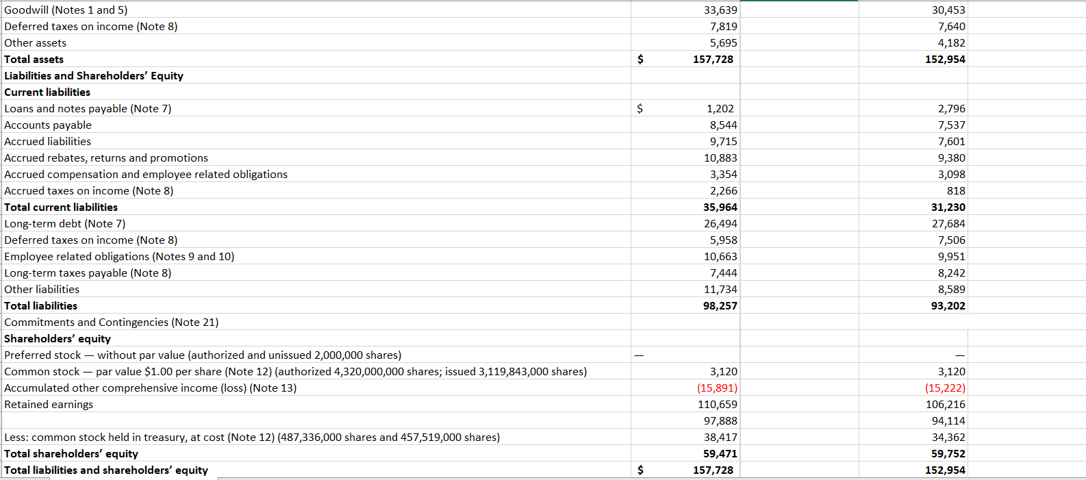Select the bold value 93,202
This screenshot has width=1086, height=480.
[913, 305]
